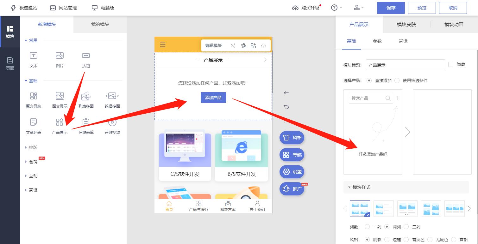This screenshot has height=244, width=478.
Task: Open the hamburger menu in phone preview
Action: [x=163, y=45]
